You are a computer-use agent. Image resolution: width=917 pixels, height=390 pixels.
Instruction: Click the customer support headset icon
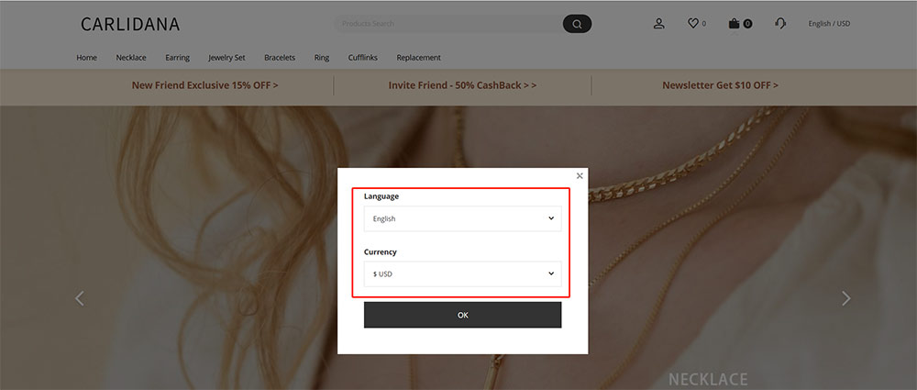click(780, 24)
